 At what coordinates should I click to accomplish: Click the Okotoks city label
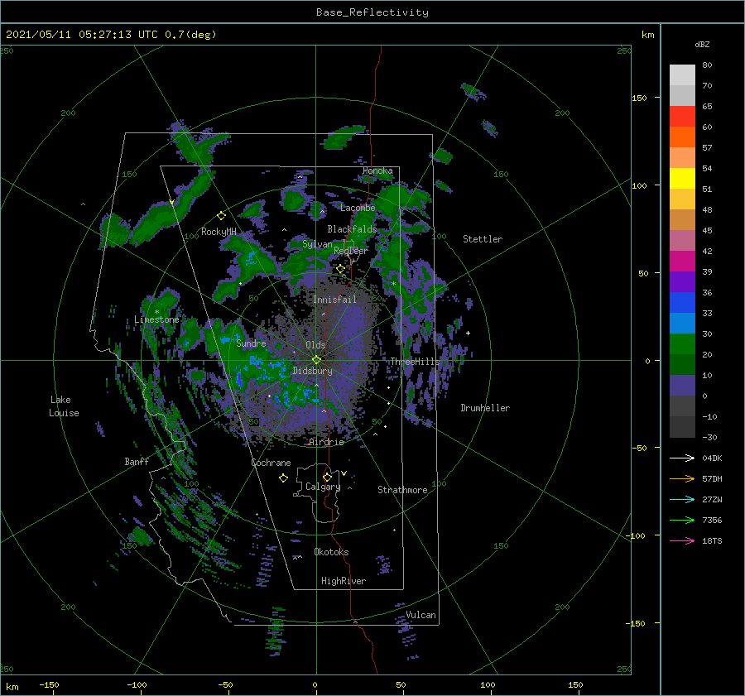[331, 552]
